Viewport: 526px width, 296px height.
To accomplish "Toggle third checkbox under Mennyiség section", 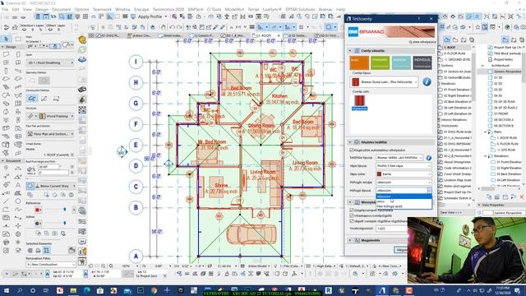I will [352, 221].
